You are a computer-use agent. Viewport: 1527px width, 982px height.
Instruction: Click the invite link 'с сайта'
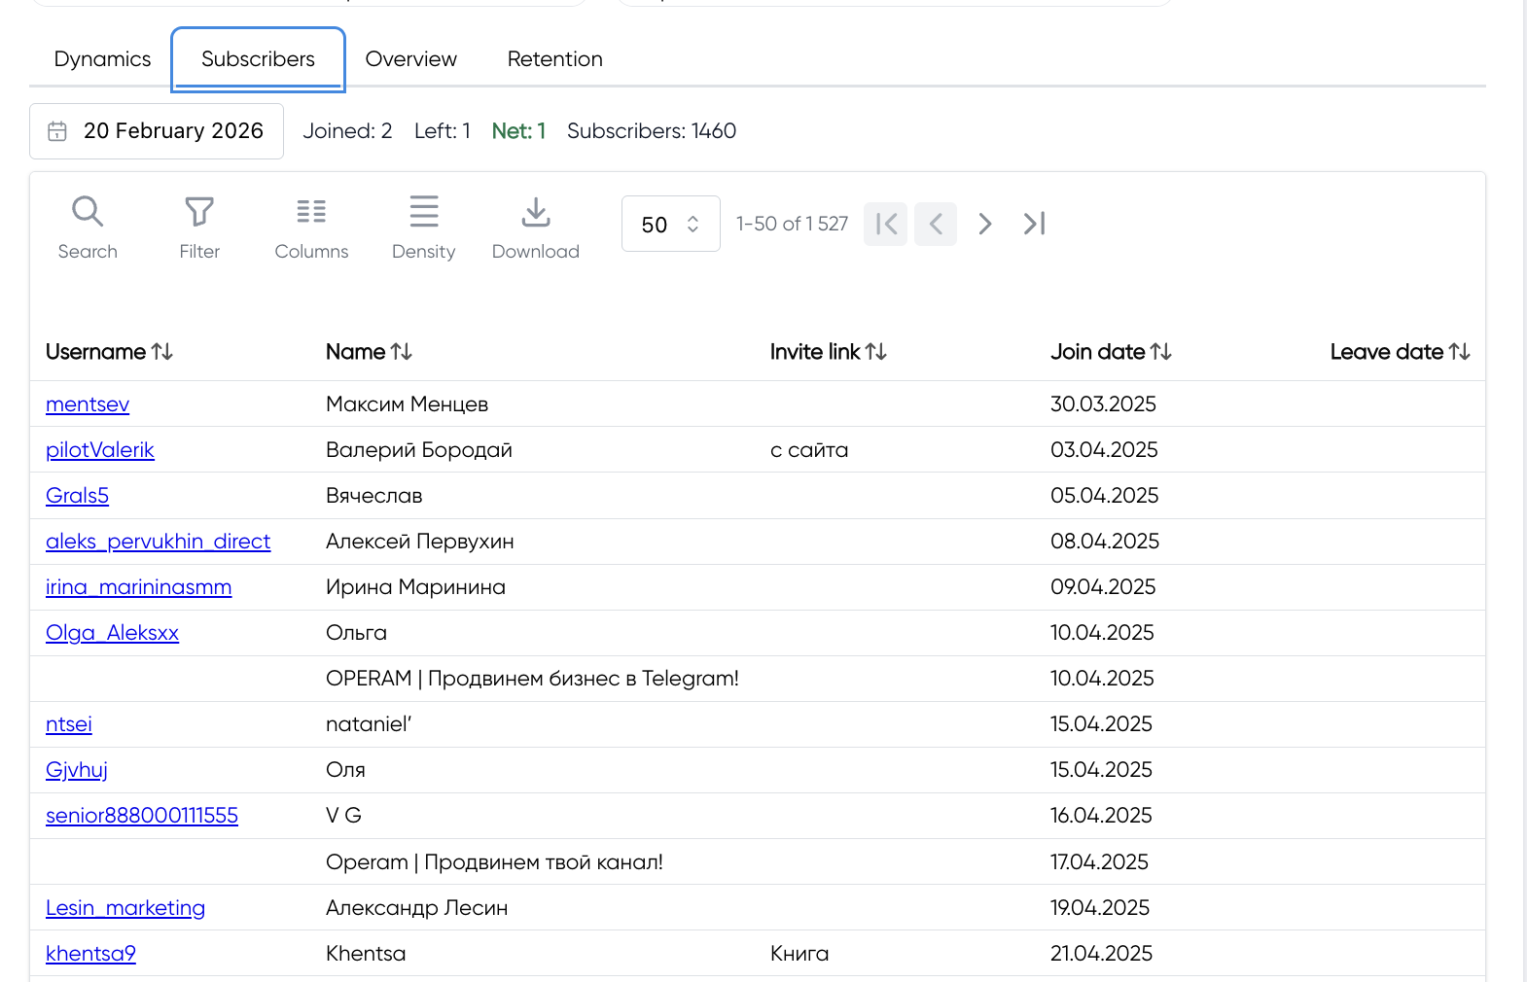click(809, 450)
